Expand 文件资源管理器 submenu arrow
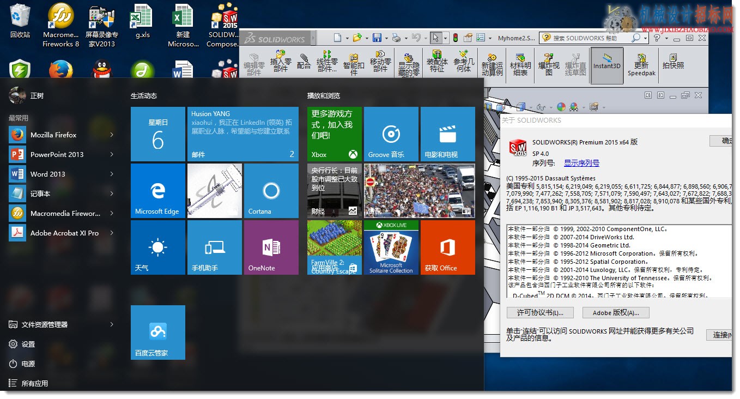This screenshot has height=399, width=740. (112, 324)
